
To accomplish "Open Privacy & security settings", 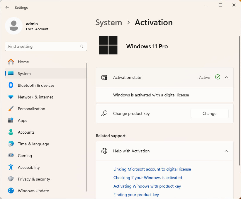I will tap(46, 179).
